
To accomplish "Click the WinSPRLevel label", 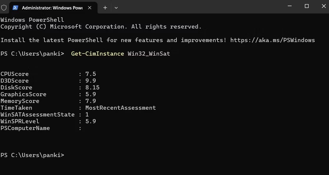I will click(20, 121).
